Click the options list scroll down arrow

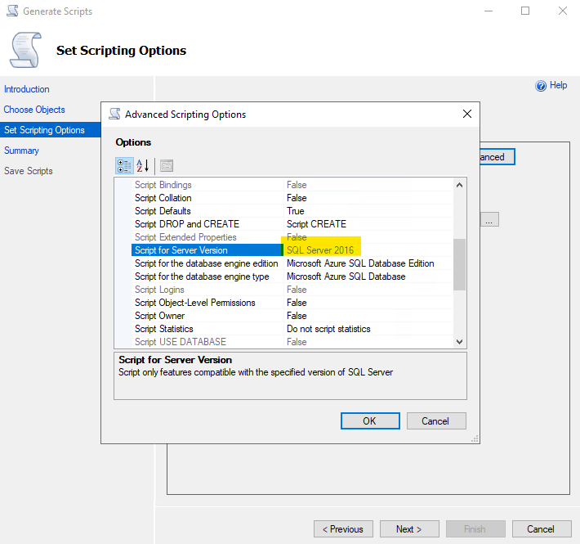(x=459, y=342)
